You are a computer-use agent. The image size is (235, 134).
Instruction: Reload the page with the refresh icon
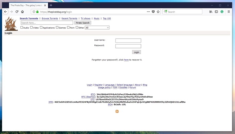click(17, 12)
